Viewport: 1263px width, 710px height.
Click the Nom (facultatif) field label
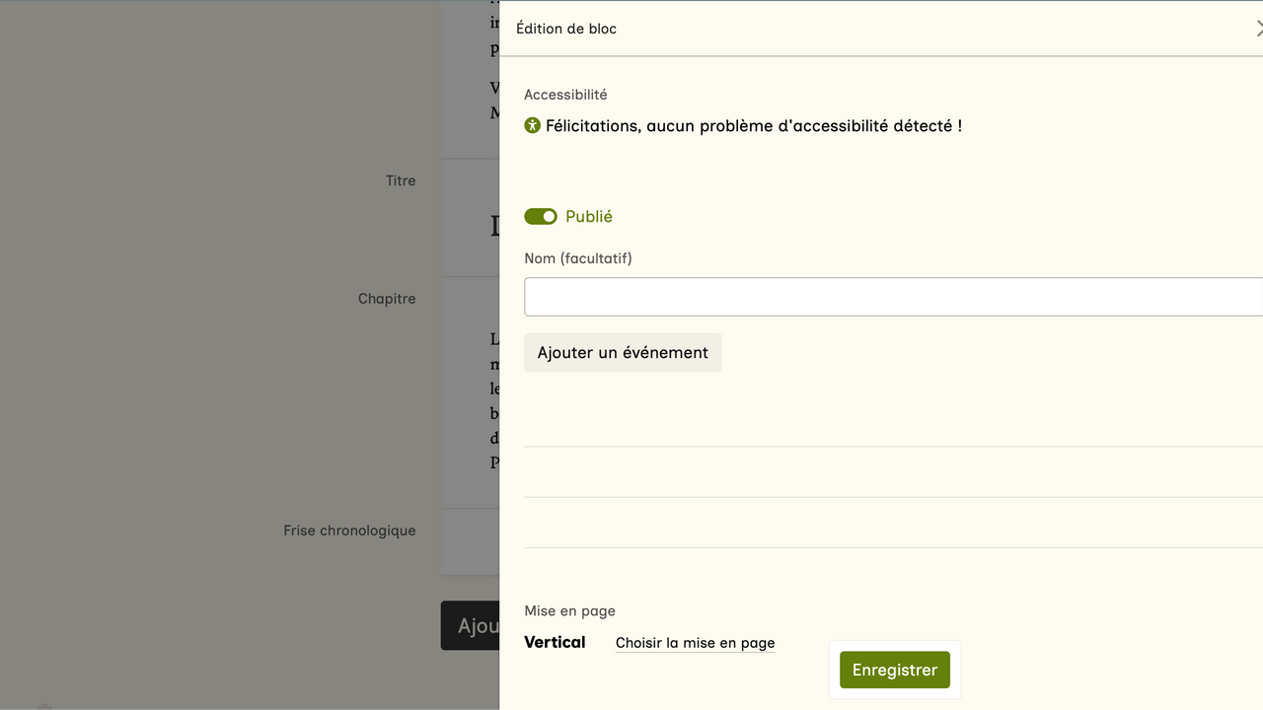click(x=578, y=258)
